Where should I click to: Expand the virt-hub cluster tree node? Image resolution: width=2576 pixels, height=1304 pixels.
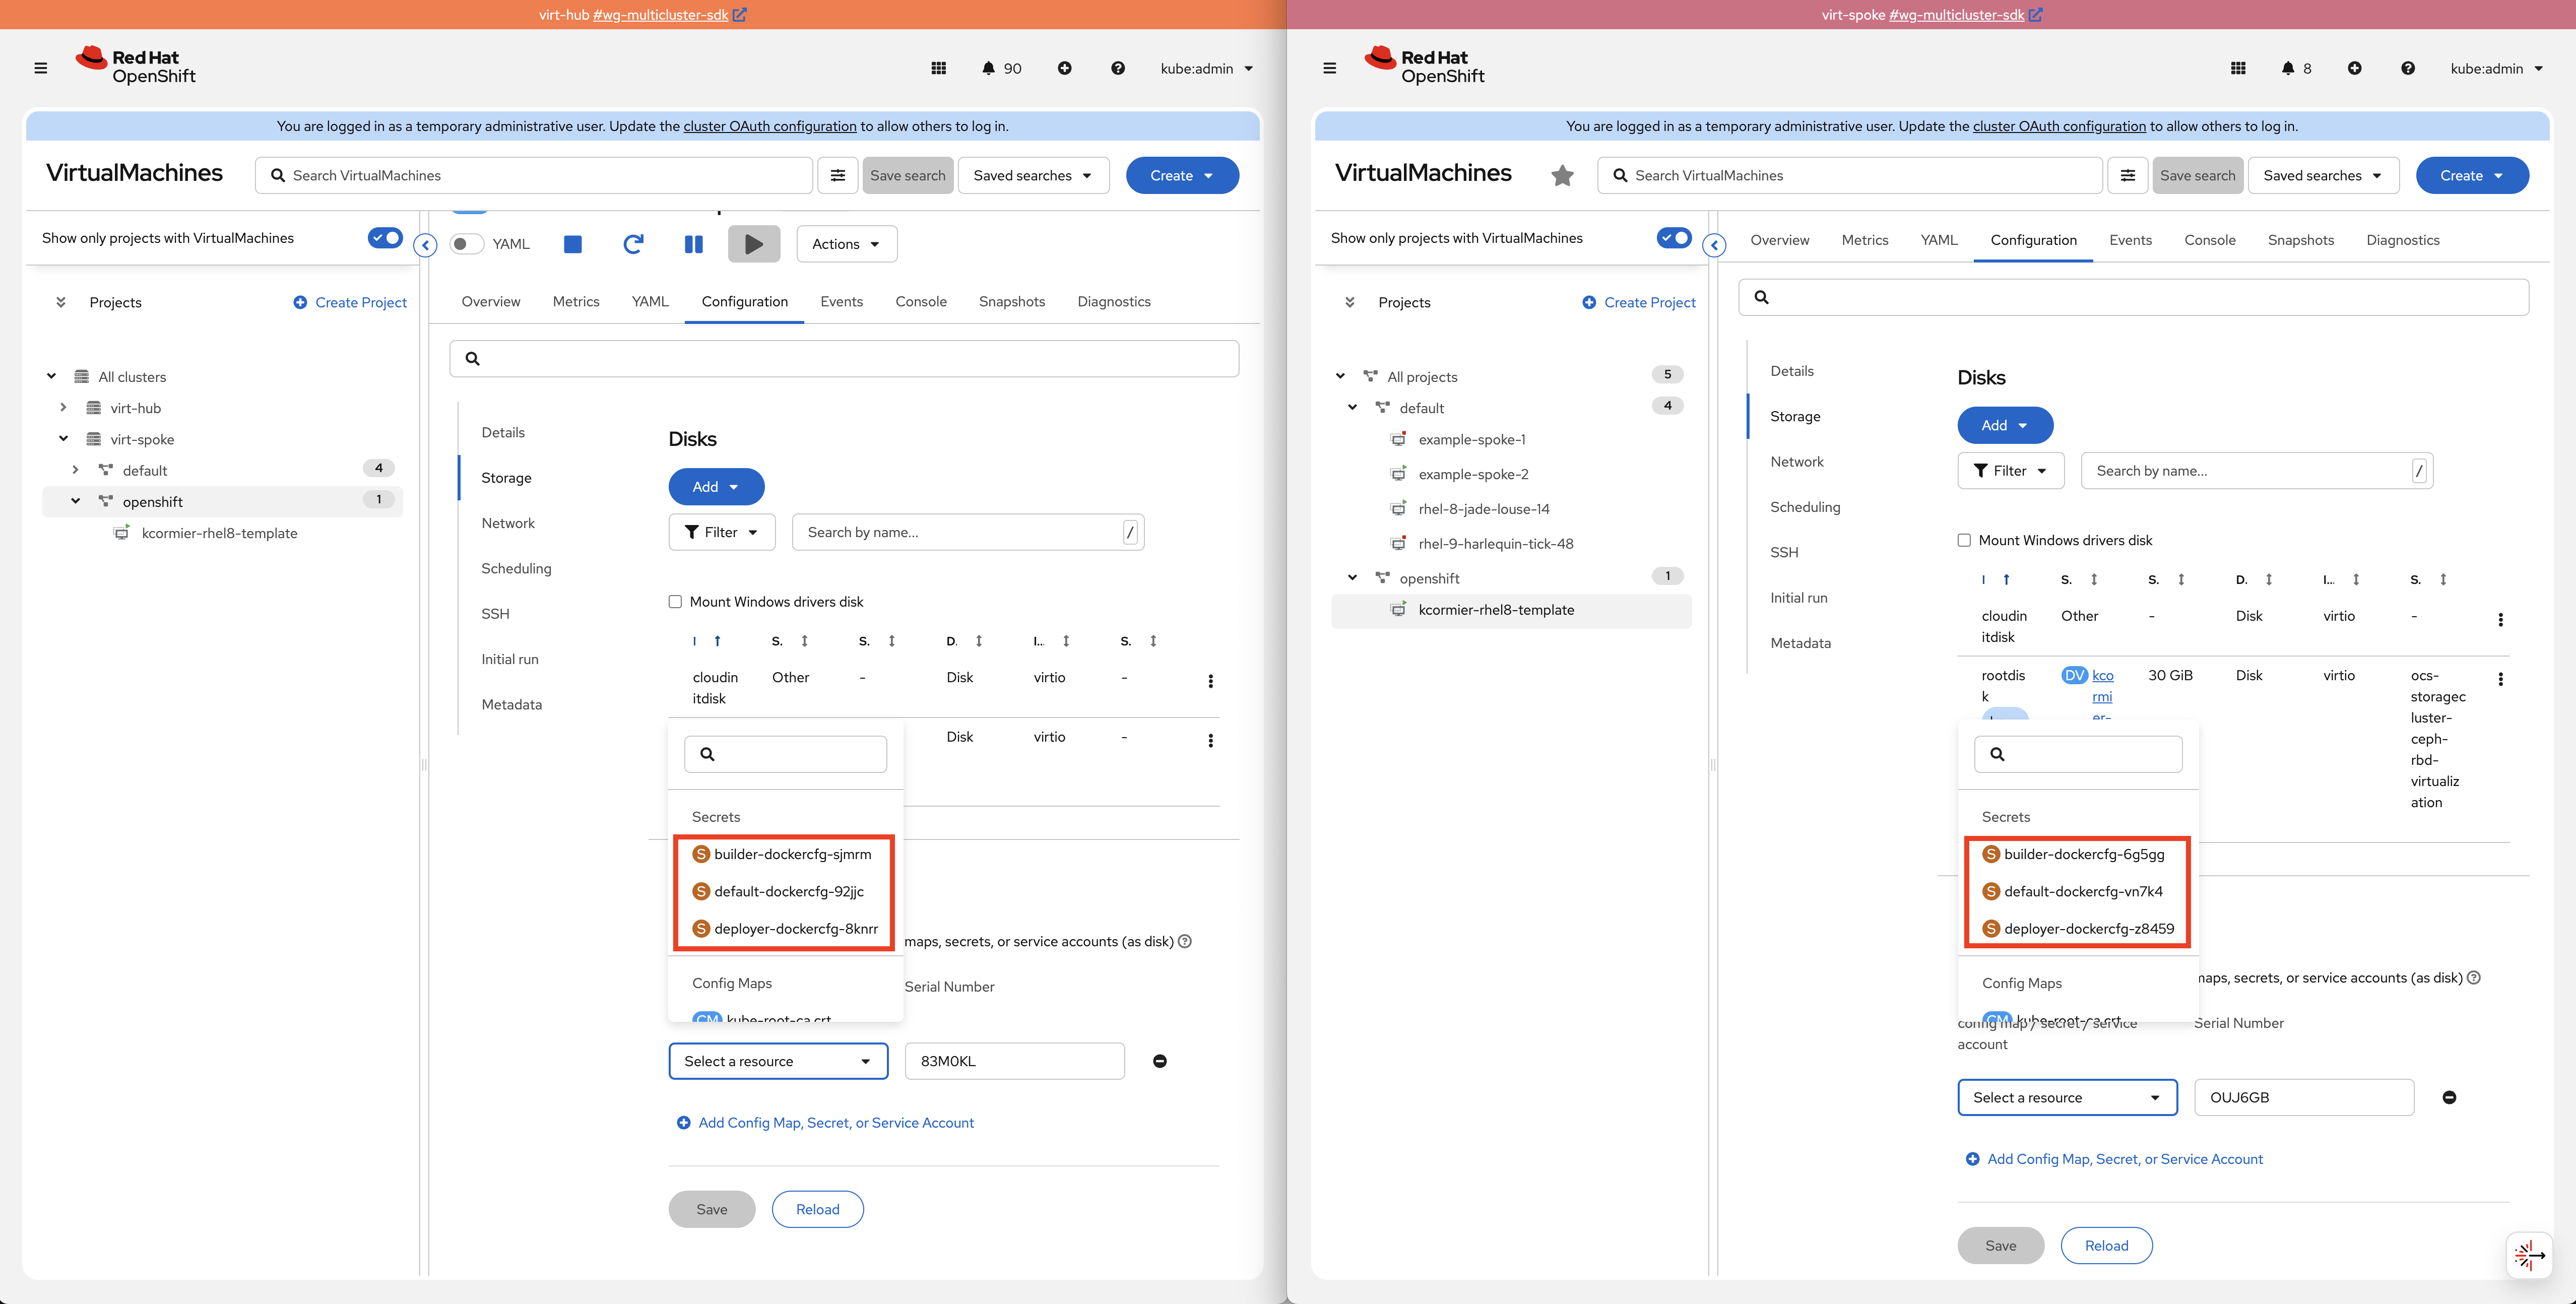[63, 408]
